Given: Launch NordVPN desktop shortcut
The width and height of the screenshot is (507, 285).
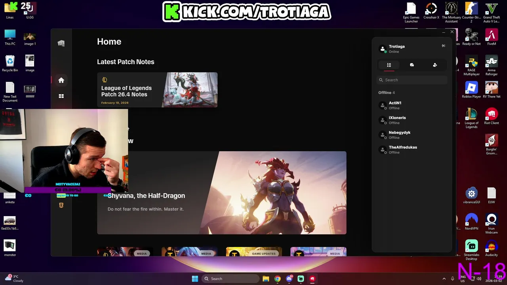Looking at the screenshot, I should point(471,222).
